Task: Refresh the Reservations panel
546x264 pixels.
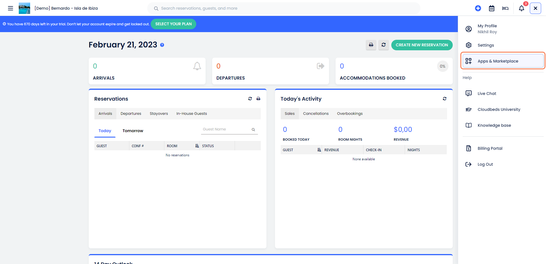Action: 250,99
